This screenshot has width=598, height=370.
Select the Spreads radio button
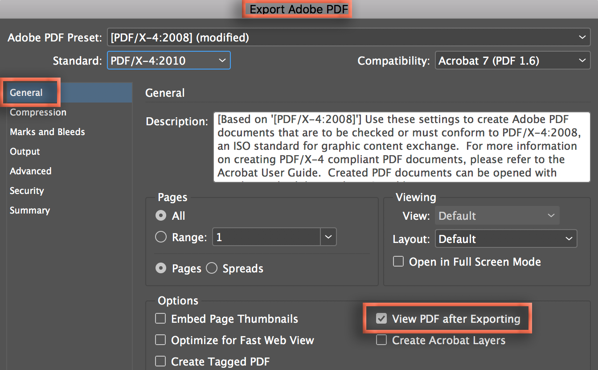212,268
